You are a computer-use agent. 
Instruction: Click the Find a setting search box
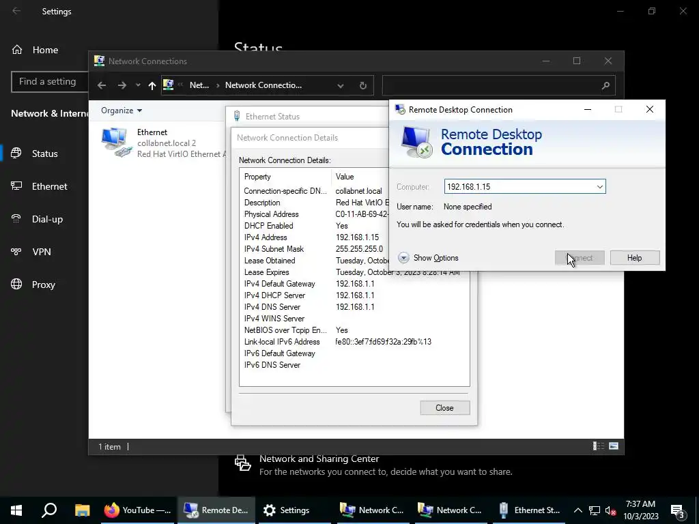click(x=50, y=82)
